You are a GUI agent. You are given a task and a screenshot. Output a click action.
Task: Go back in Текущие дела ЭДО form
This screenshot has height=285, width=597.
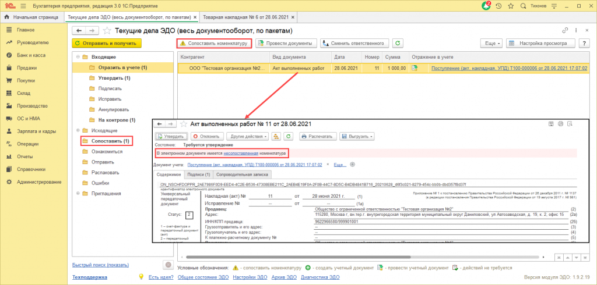79,31
